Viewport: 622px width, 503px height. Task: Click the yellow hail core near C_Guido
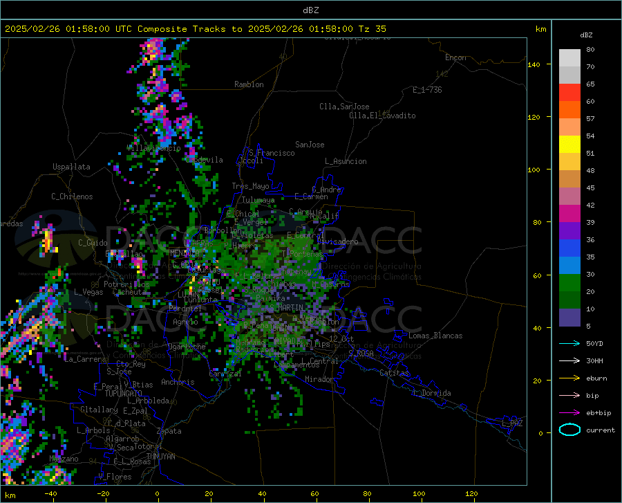(48, 240)
